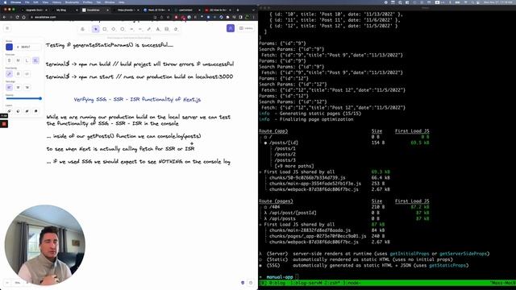Open a new Chrome tab
Image resolution: width=516 pixels, height=290 pixels.
238,10
